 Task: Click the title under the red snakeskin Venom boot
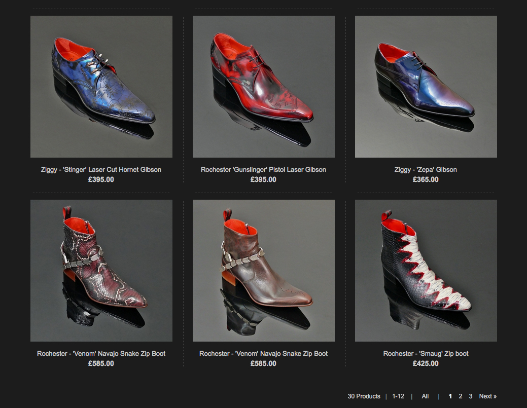pyautogui.click(x=101, y=354)
